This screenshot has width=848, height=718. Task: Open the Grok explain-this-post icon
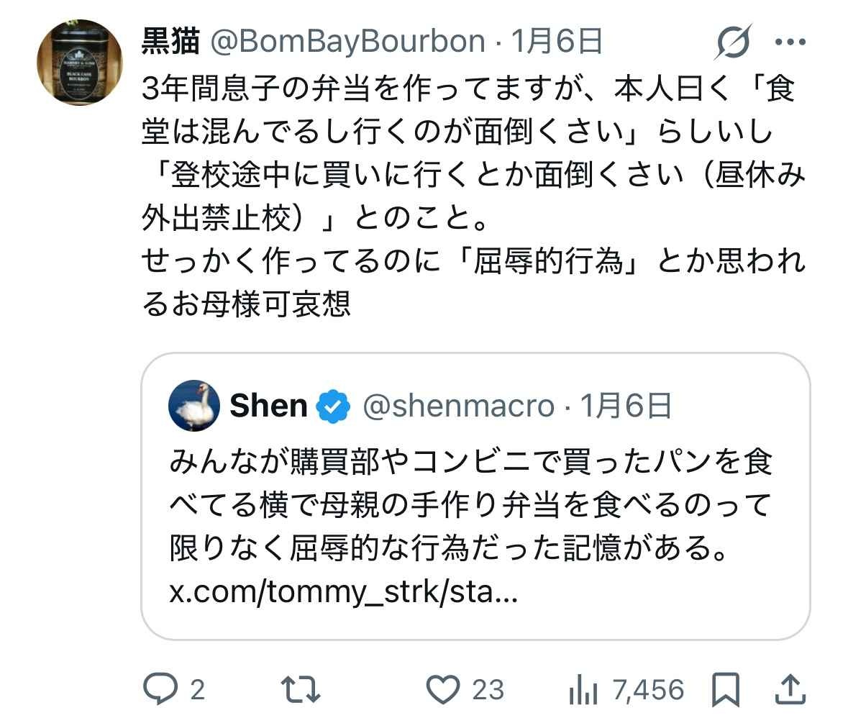[x=732, y=42]
